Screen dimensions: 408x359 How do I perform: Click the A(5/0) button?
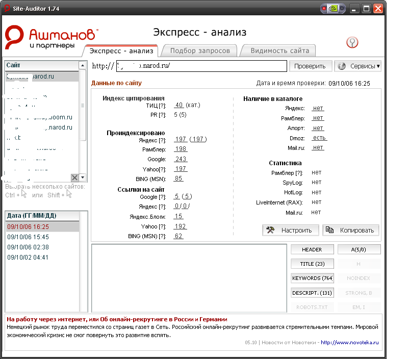[359, 249]
